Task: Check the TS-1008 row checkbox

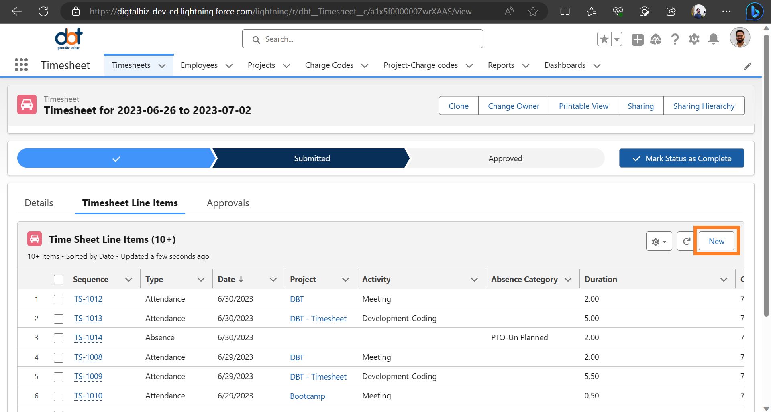Action: 59,357
